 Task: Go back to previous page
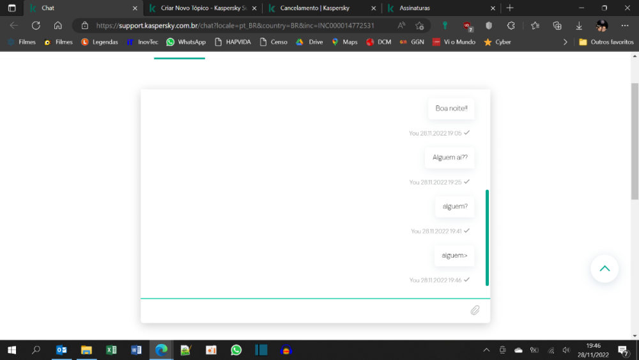(x=14, y=26)
